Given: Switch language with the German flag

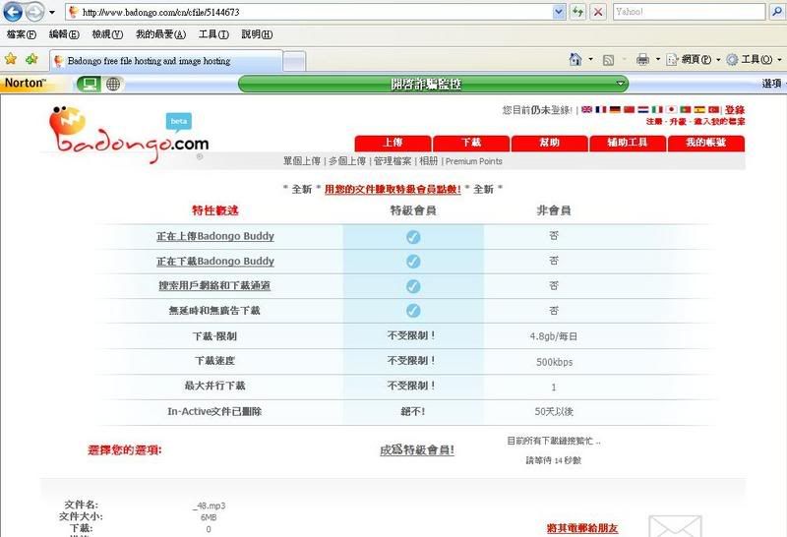Looking at the screenshot, I should (x=615, y=109).
